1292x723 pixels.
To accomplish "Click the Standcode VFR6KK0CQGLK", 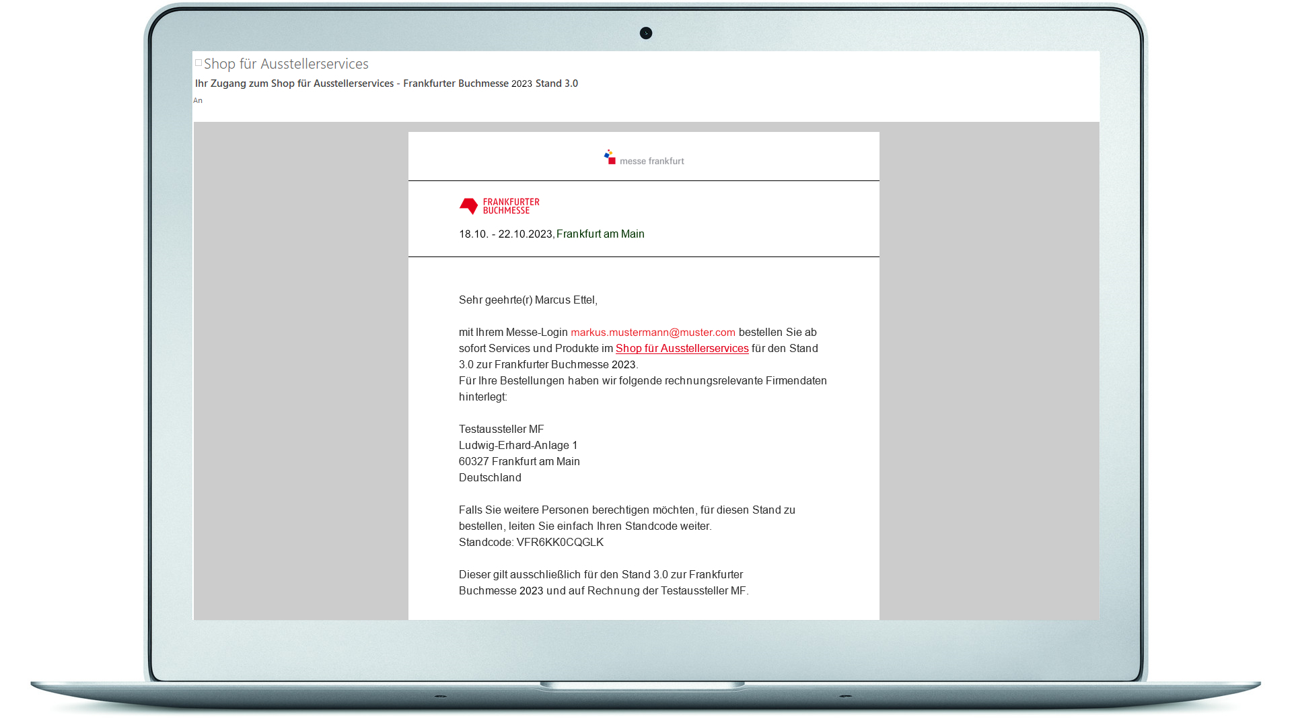I will pyautogui.click(x=559, y=543).
